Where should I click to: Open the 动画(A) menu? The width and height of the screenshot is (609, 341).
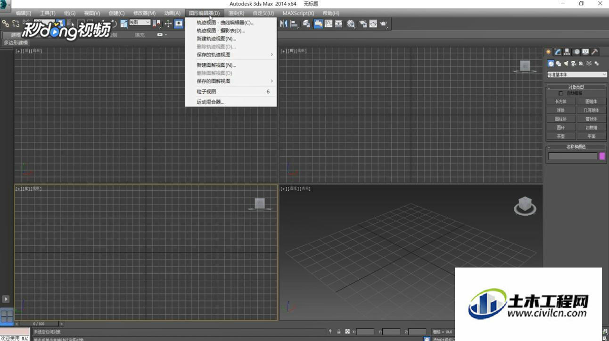tap(172, 13)
